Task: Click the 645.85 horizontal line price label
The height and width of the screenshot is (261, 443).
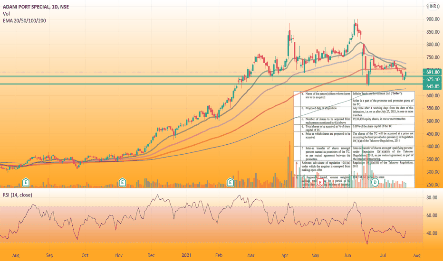Action: coord(433,86)
